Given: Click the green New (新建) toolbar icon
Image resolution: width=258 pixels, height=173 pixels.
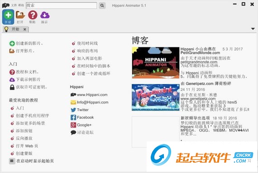Looking at the screenshot, I should (x=8, y=17).
